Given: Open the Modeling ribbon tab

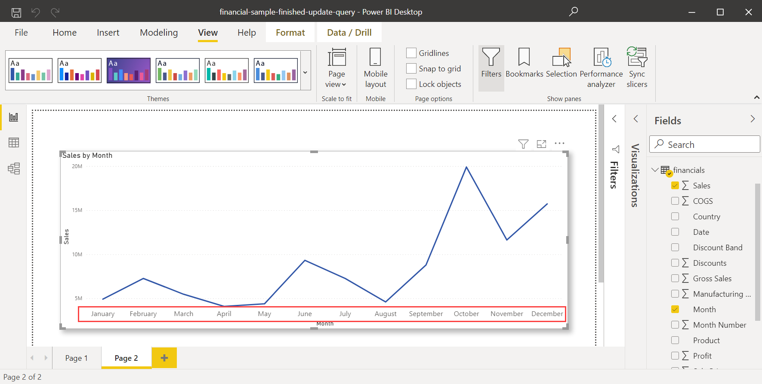Looking at the screenshot, I should click(x=159, y=33).
